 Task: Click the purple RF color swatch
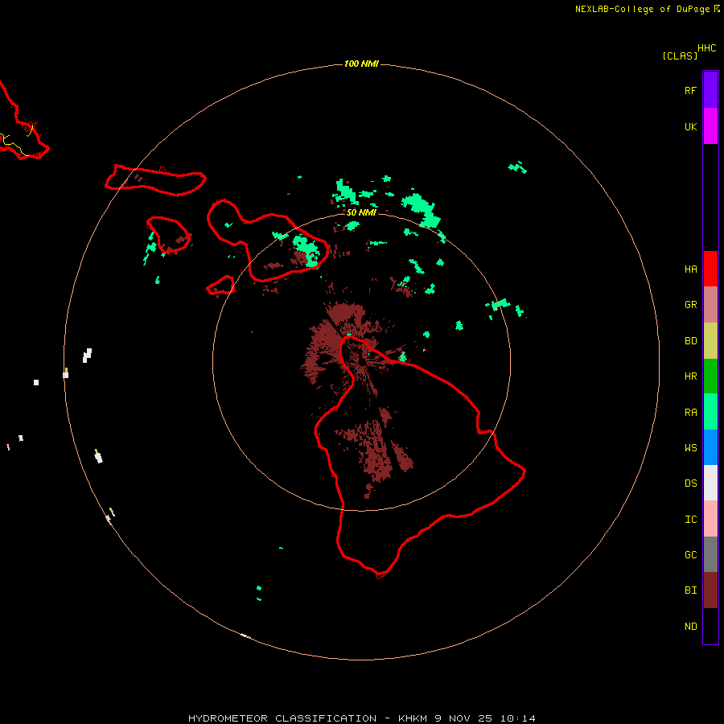pos(710,89)
